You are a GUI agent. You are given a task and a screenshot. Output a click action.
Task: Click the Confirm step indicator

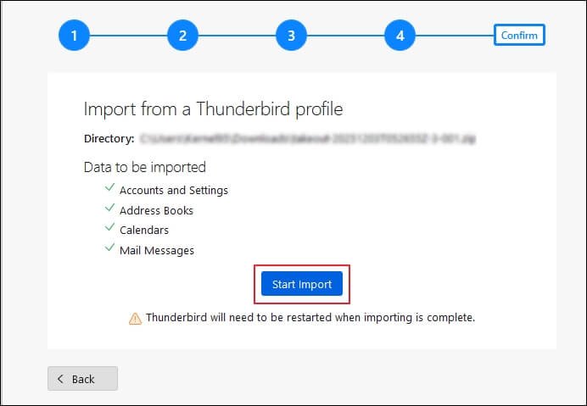pos(519,35)
